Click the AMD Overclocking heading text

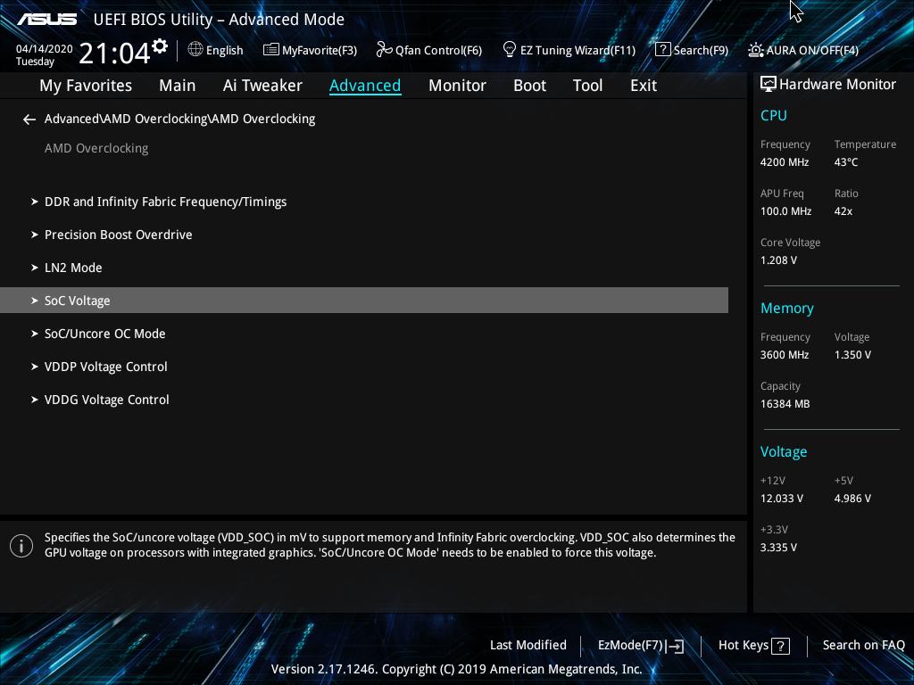coord(96,149)
